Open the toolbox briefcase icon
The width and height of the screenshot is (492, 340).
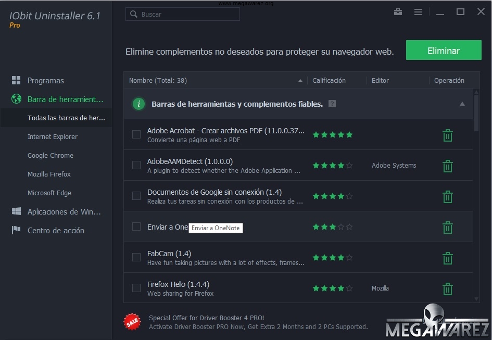pos(398,12)
